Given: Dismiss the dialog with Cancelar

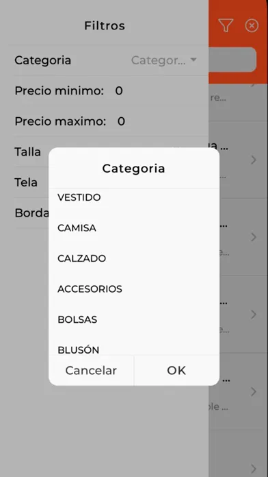Looking at the screenshot, I should 91,370.
